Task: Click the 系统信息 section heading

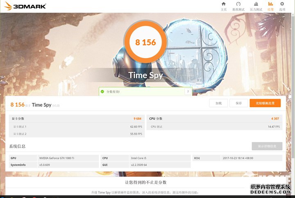Action: (17, 146)
